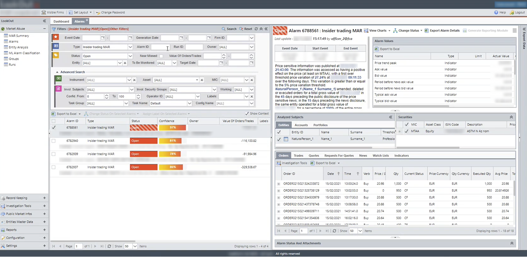The image size is (527, 257).
Task: Click the Logout button
Action: (517, 12)
